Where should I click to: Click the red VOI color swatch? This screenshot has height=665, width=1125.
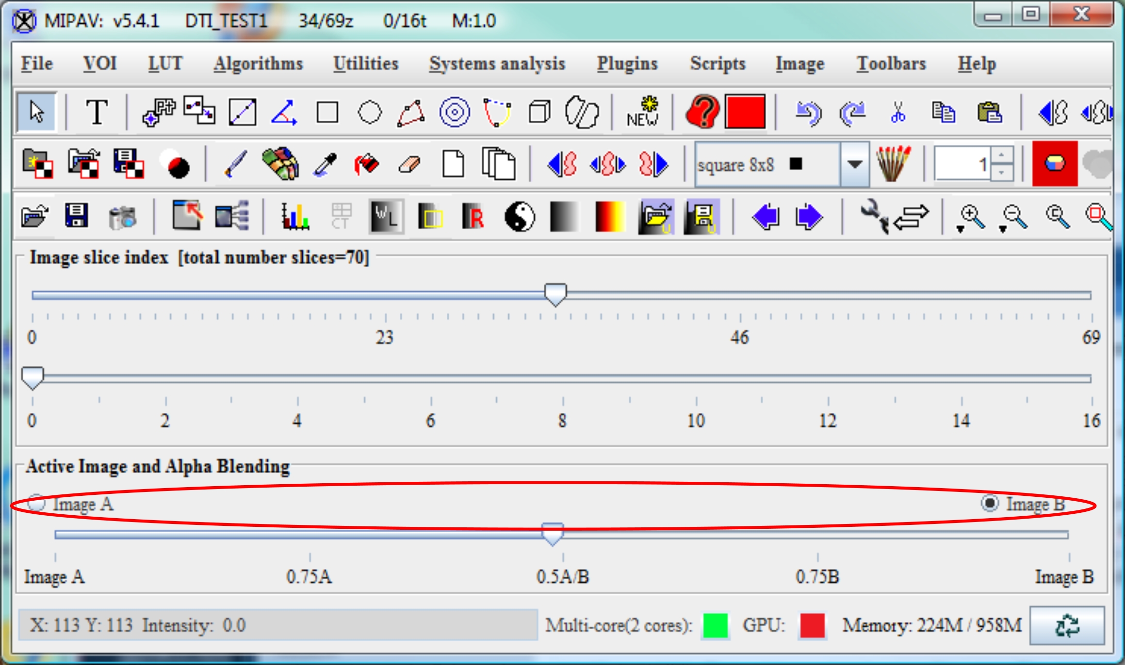coord(745,112)
